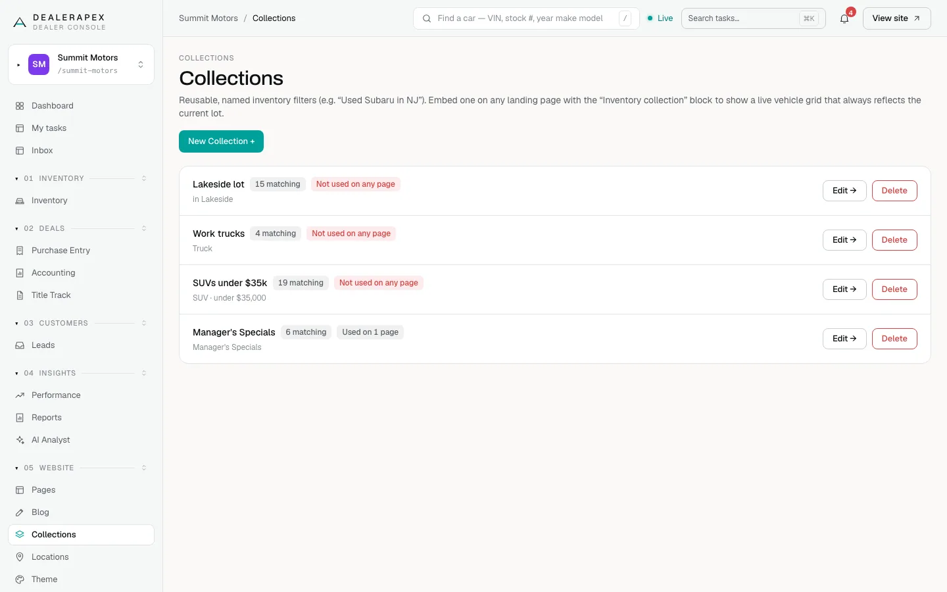Click the ⌘K shortcut badge
This screenshot has height=592, width=947.
(x=809, y=18)
